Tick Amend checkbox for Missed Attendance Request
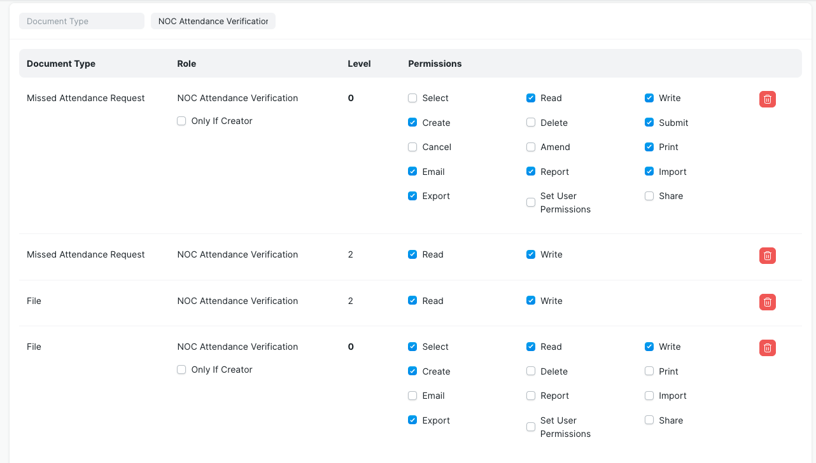This screenshot has height=463, width=816. click(531, 147)
